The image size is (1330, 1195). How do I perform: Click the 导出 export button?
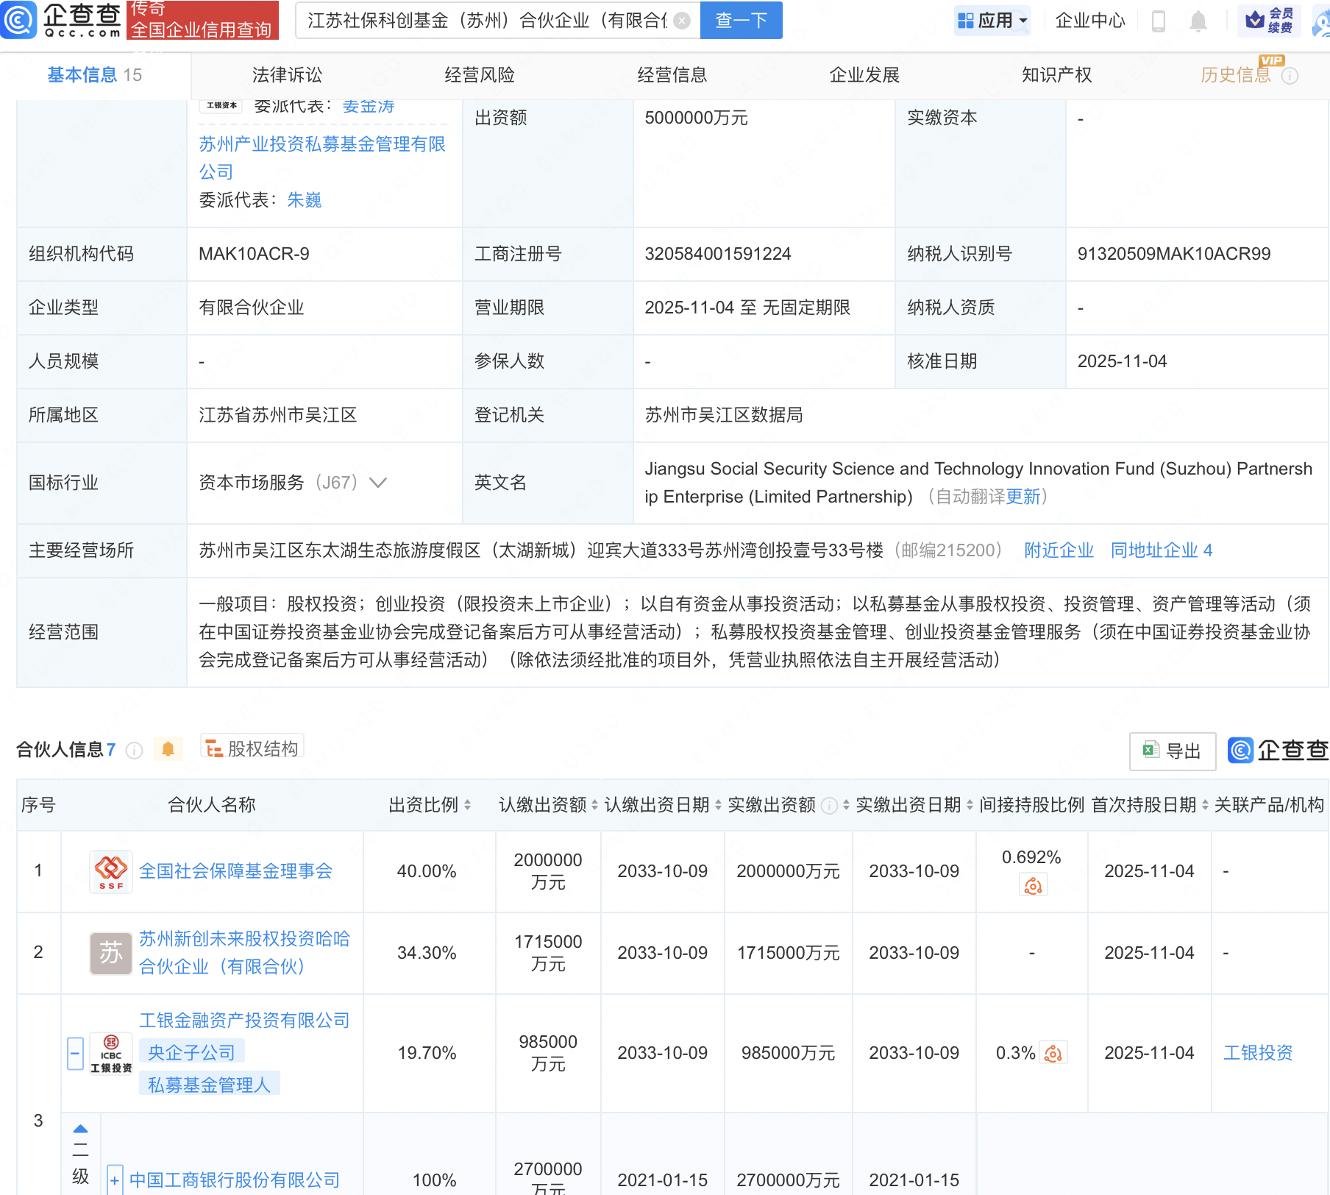1172,751
